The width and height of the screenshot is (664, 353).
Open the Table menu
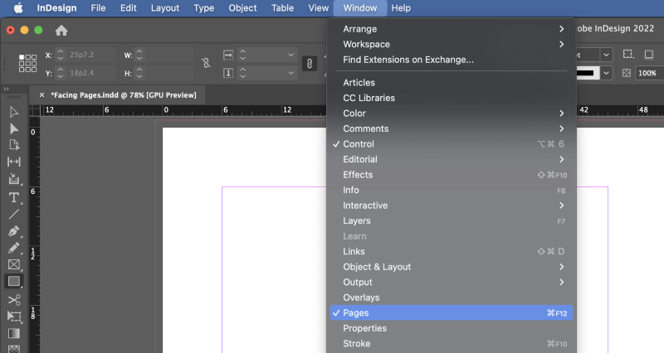282,8
